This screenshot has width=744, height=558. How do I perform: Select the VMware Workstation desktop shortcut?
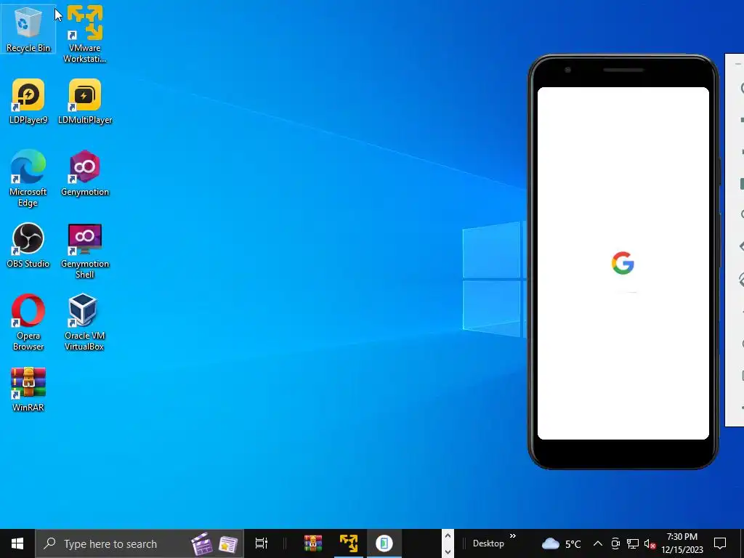[84, 34]
